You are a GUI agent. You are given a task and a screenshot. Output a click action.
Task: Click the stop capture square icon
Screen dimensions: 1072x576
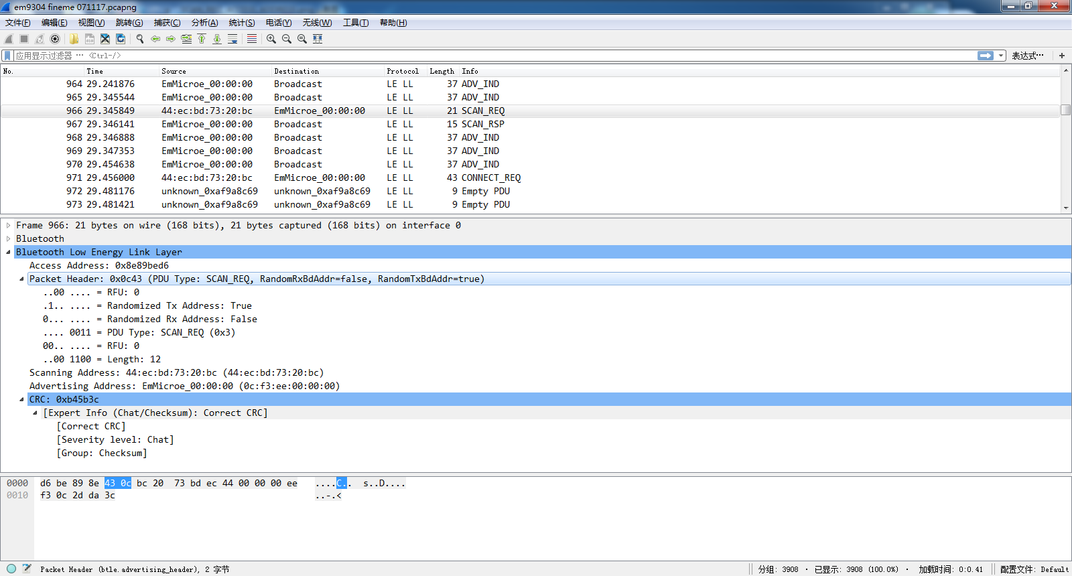[24, 39]
